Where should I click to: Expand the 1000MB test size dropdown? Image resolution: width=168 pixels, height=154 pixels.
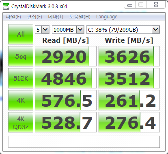point(80,29)
